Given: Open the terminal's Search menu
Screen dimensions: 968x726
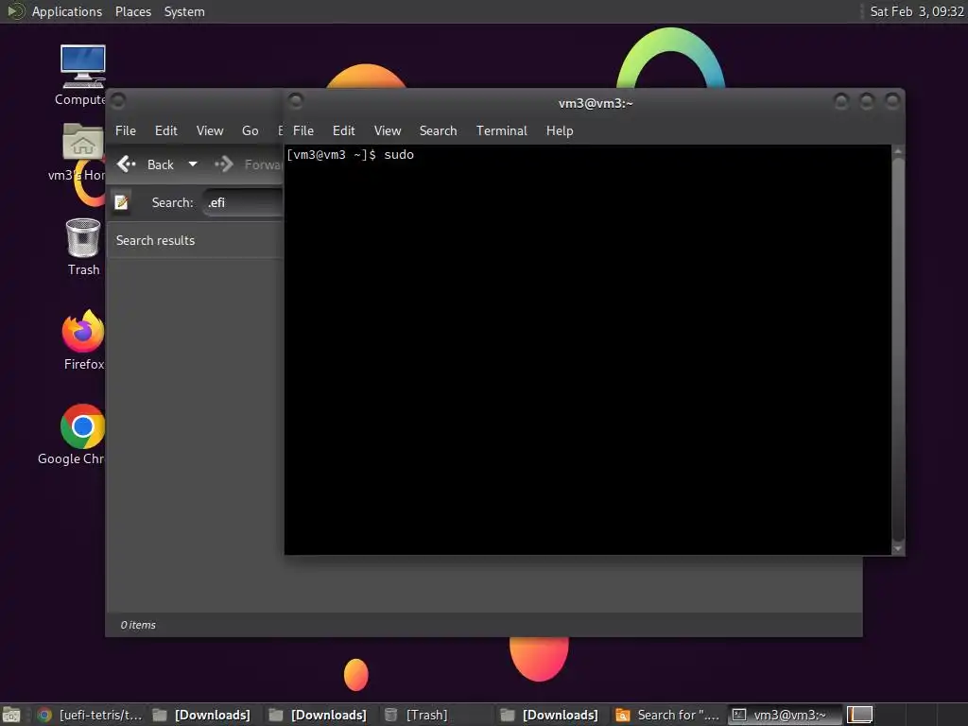Looking at the screenshot, I should pyautogui.click(x=438, y=130).
